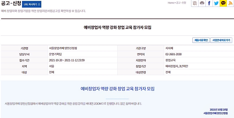The width and height of the screenshot is (234, 118).
Task: Open 사업안내바로가기 button
Action: click(x=221, y=40)
